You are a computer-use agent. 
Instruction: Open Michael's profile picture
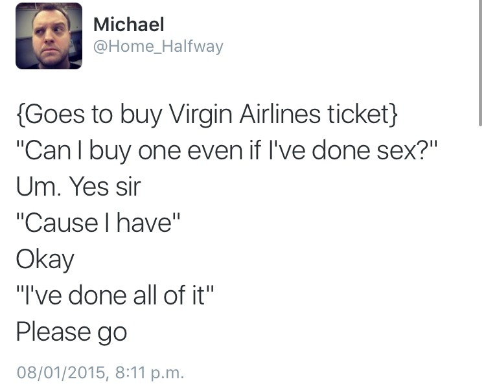click(49, 36)
